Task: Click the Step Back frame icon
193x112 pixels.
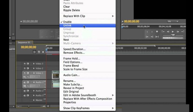Action: pos(168,32)
